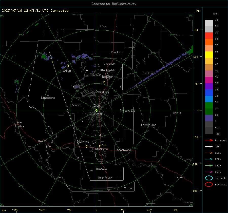Select the Strathmore map label
The image size is (228, 213).
(123, 150)
